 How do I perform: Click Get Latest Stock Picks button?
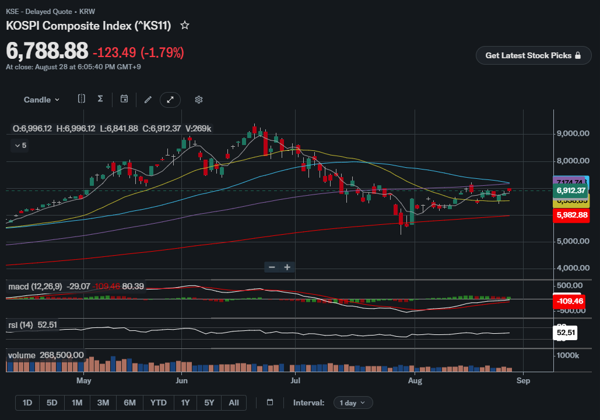click(x=534, y=55)
